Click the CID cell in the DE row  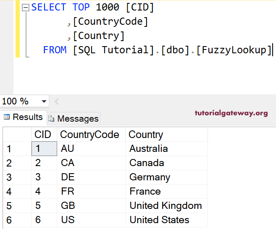tap(44, 177)
